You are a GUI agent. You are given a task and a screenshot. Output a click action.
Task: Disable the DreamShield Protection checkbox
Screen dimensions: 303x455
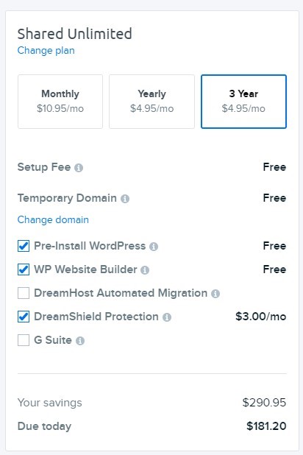(24, 317)
